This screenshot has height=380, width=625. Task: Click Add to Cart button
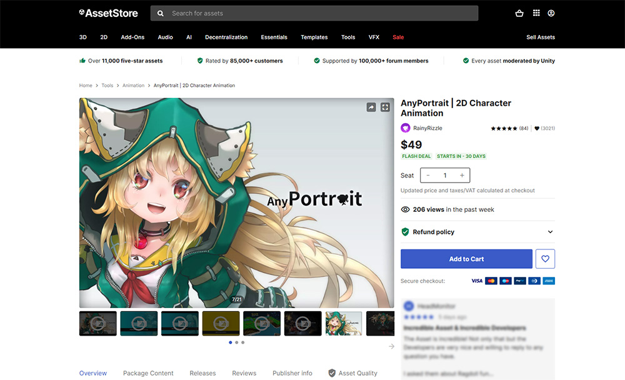[466, 259]
